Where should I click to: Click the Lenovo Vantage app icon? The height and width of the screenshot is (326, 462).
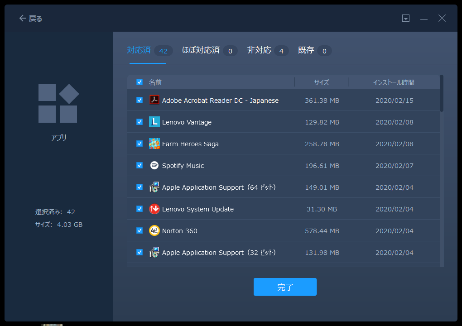click(154, 122)
